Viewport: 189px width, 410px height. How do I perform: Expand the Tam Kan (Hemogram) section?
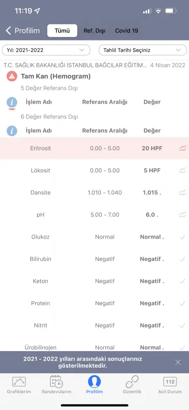[56, 76]
